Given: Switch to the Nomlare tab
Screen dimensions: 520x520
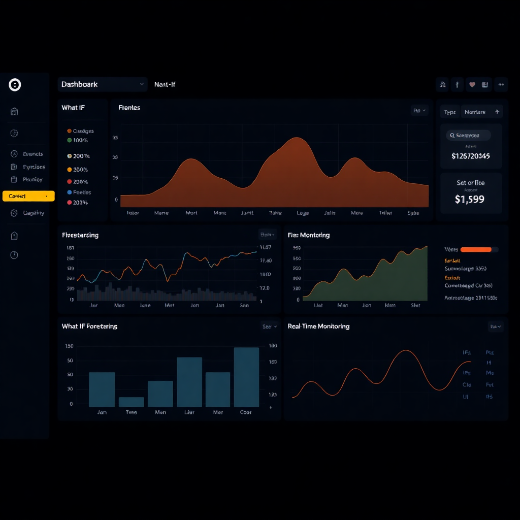Looking at the screenshot, I should click(x=475, y=112).
